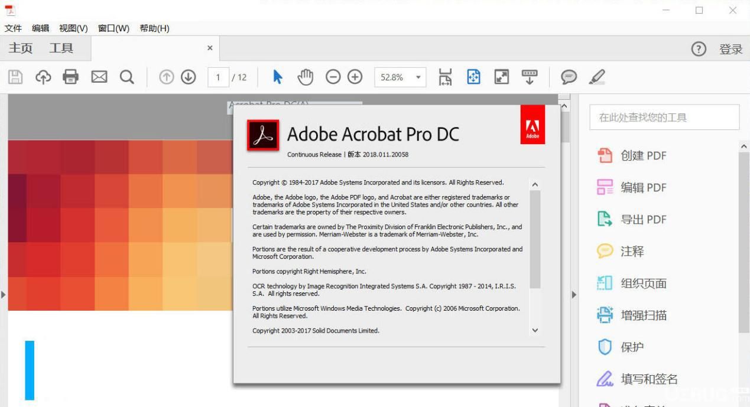Open the 导出 PDF tool

(x=632, y=219)
